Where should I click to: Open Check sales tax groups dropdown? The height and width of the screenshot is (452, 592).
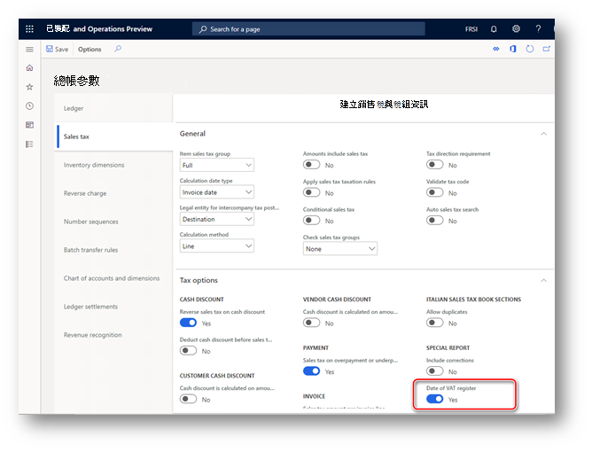click(x=340, y=249)
